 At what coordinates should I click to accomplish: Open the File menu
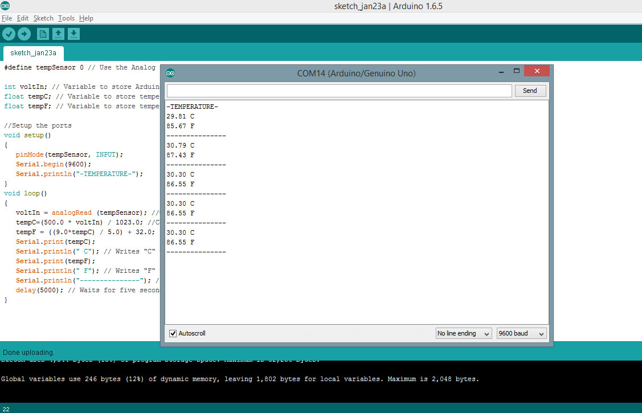[x=7, y=18]
